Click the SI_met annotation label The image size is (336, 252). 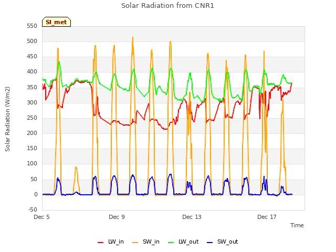56,22
